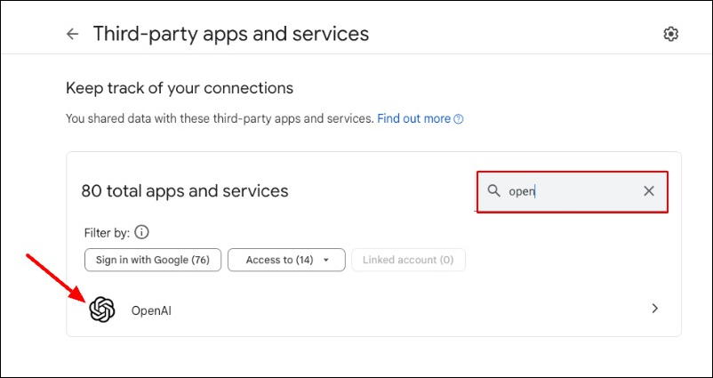Click the search field containing 'open'
The image size is (713, 378).
(573, 191)
